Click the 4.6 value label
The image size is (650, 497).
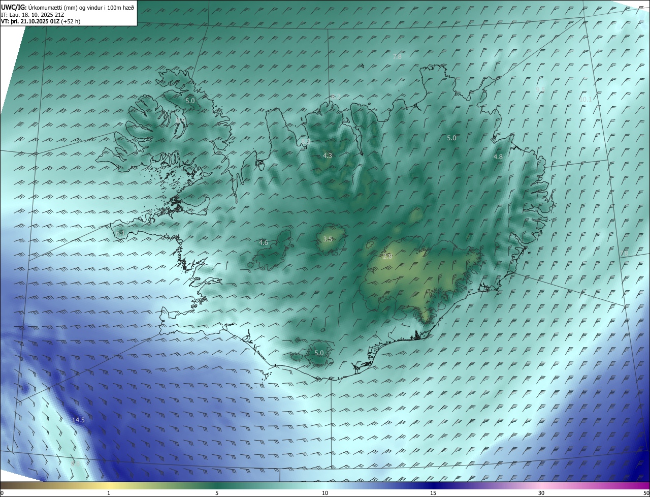coord(263,242)
